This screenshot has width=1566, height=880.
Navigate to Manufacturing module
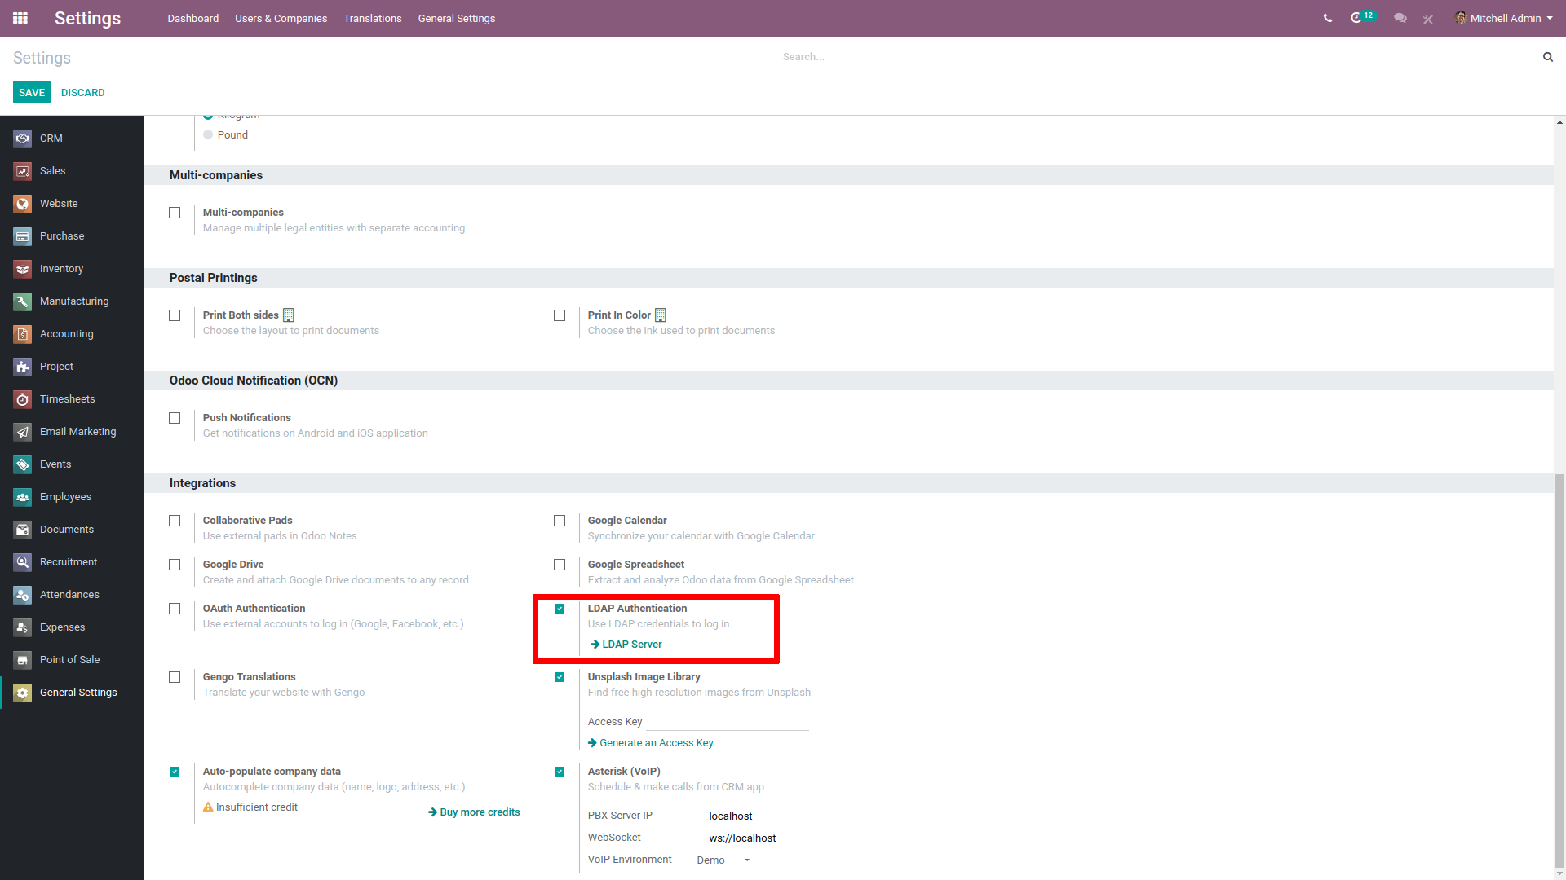tap(73, 300)
